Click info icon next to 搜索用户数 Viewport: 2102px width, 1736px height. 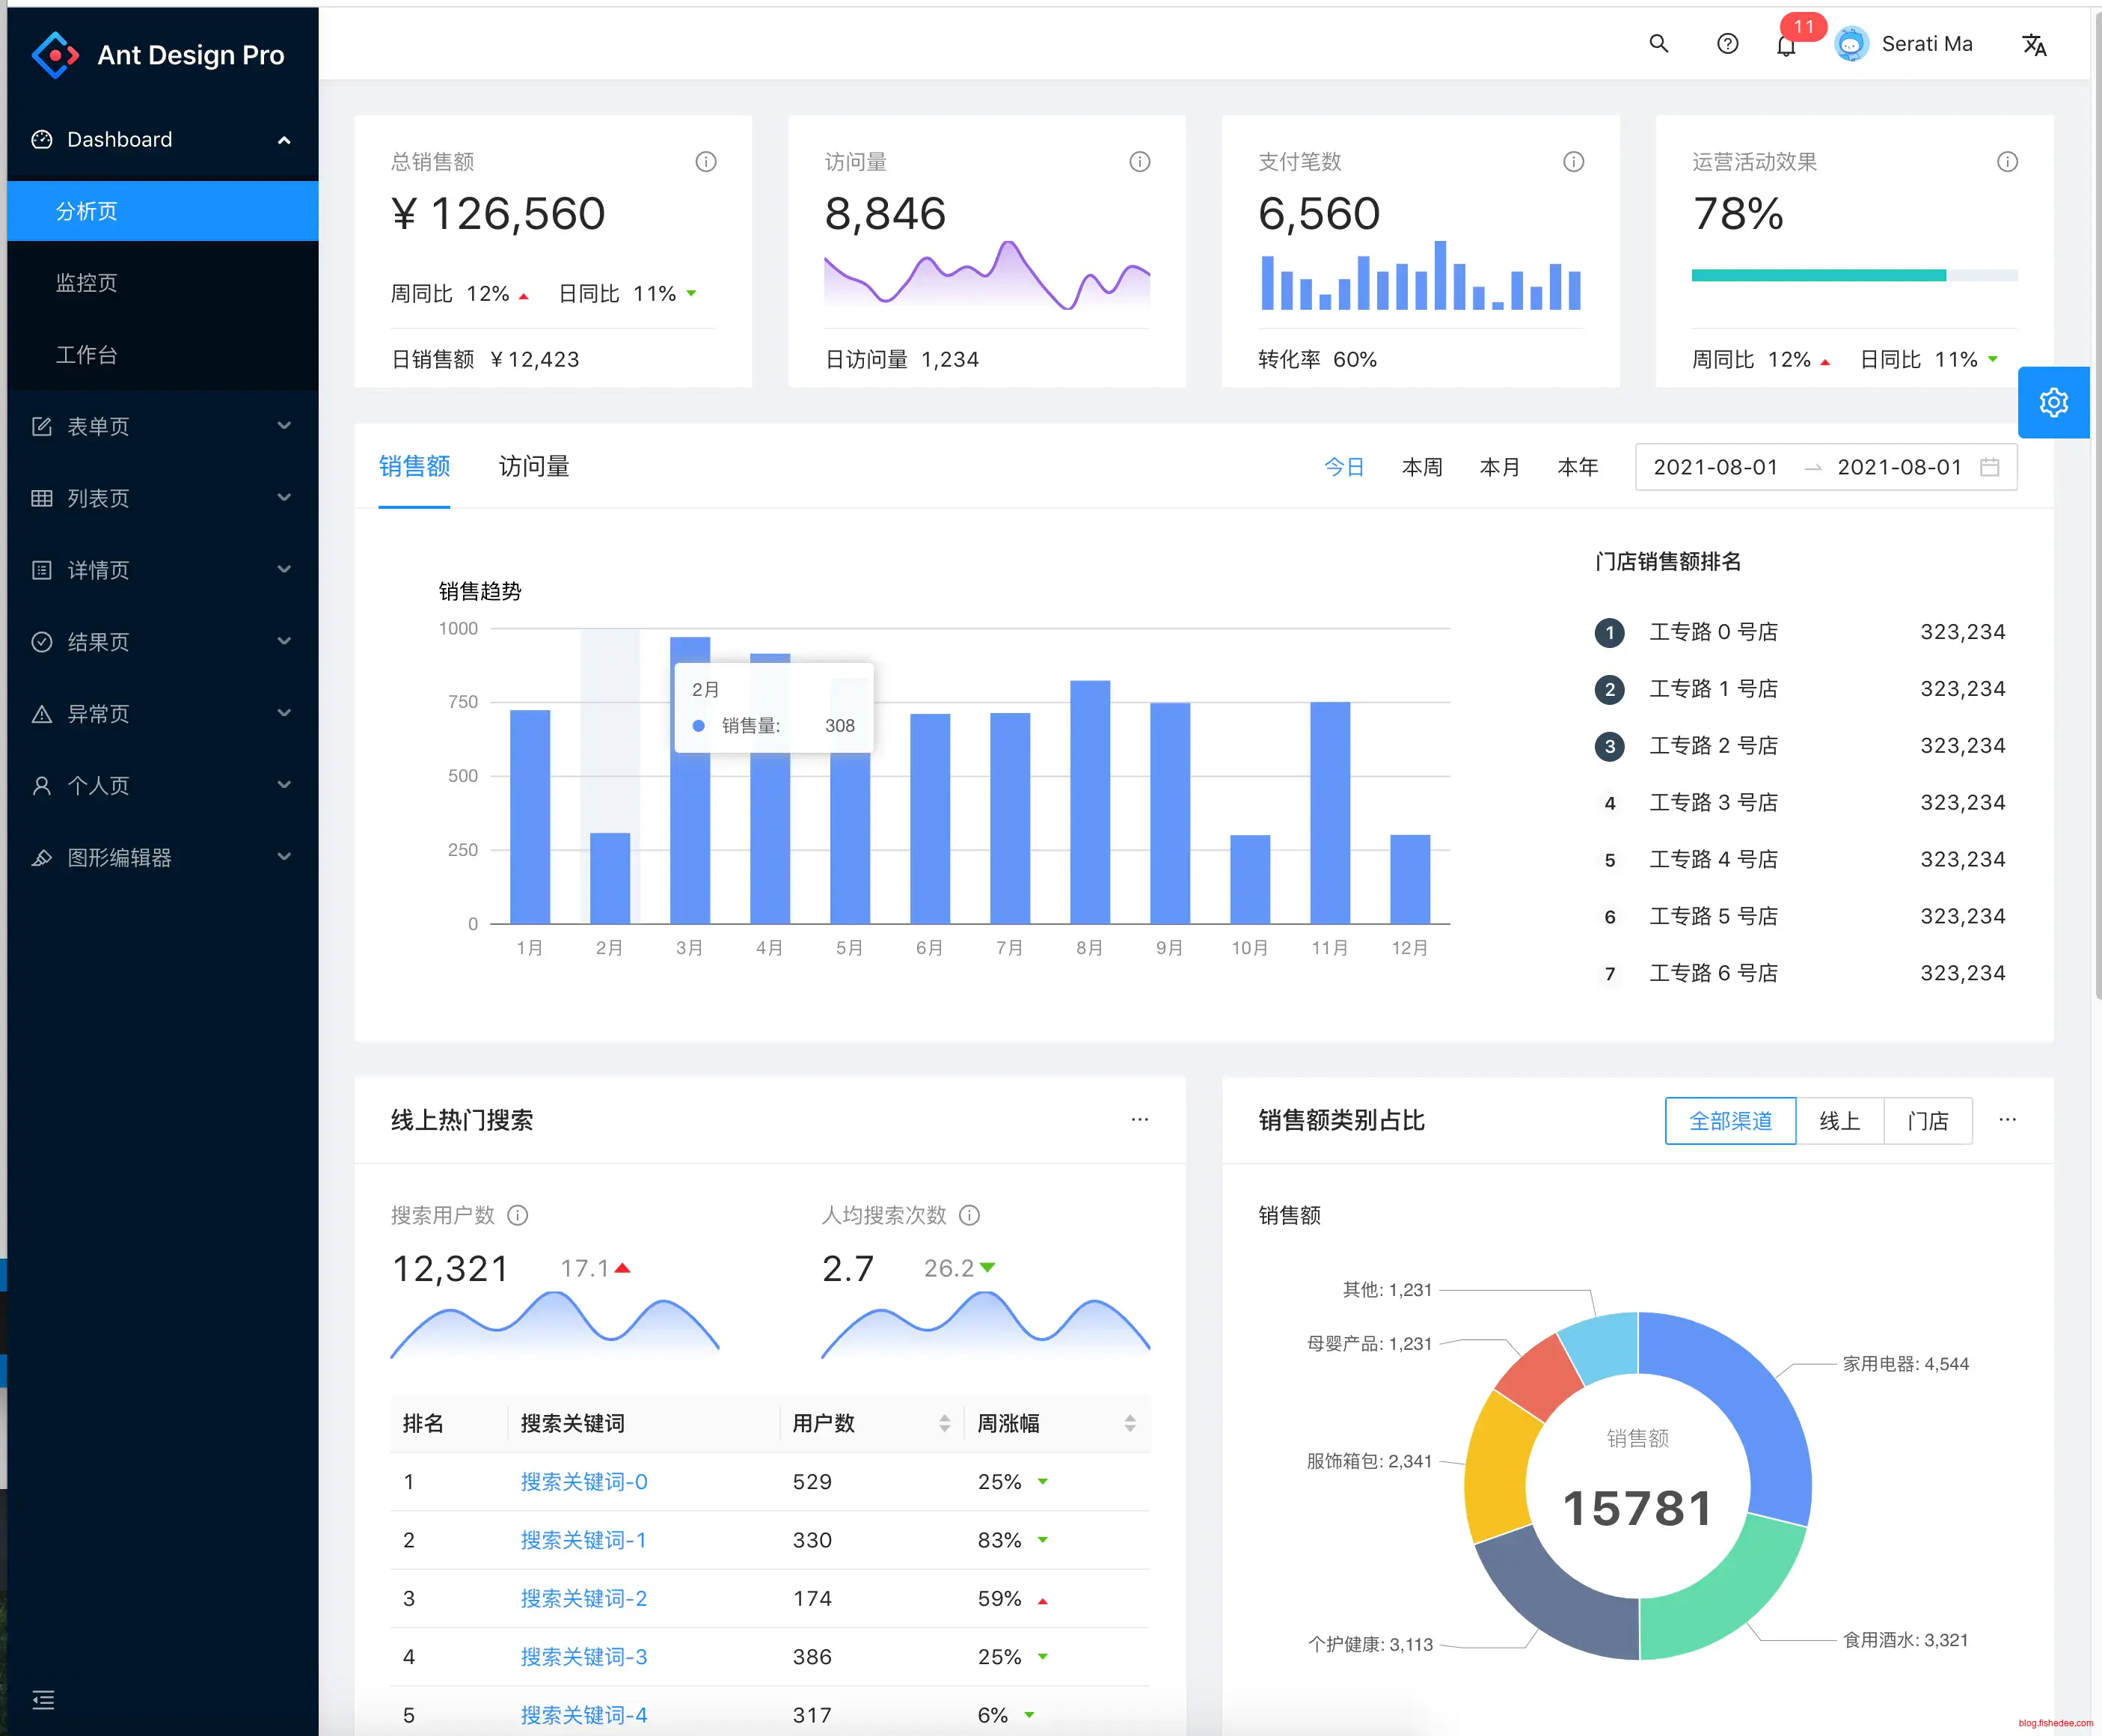518,1215
